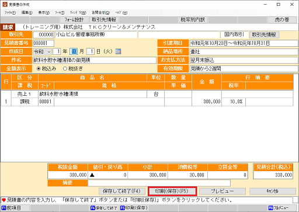
Task: Click F1 前項目 function key button
Action: pos(15,208)
